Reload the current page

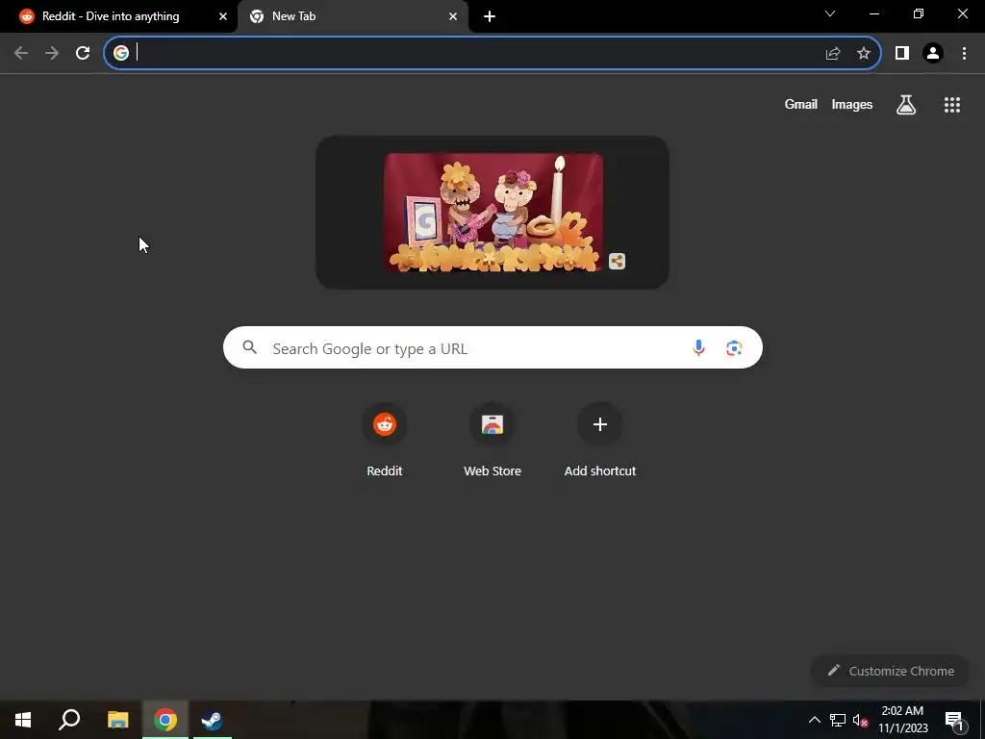[x=83, y=54]
